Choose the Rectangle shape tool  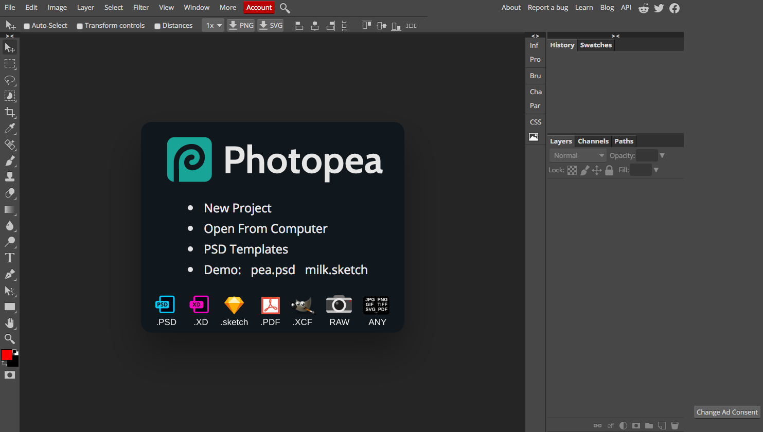[x=10, y=307]
